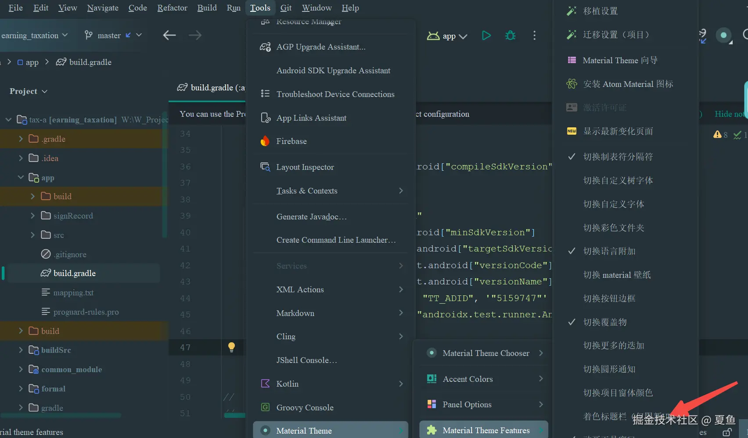Open the More Actions vertical dots
The image size is (748, 438).
(x=534, y=36)
